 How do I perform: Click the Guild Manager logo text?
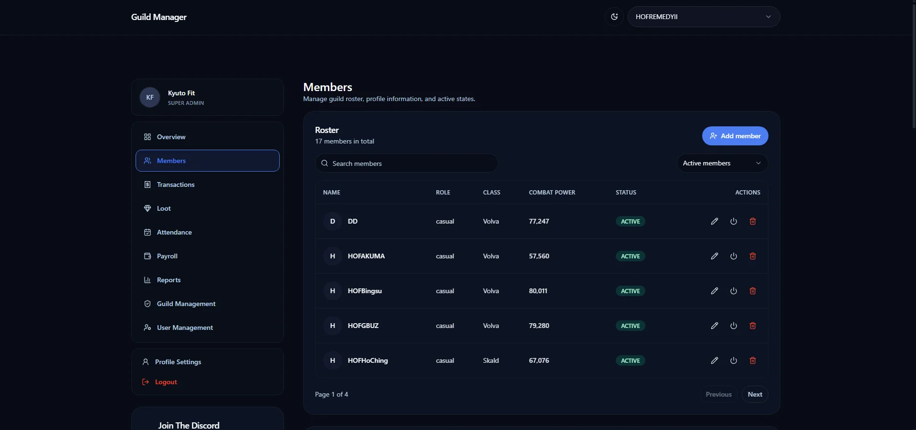[159, 17]
